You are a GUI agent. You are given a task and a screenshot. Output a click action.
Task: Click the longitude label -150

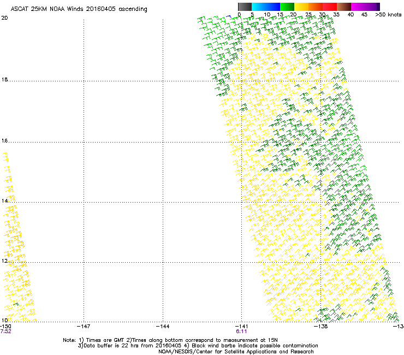pyautogui.click(x=5, y=327)
